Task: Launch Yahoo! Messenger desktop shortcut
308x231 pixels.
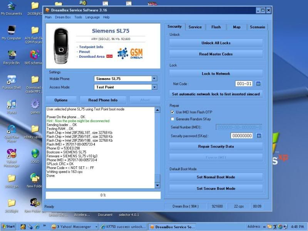Action: 12,158
